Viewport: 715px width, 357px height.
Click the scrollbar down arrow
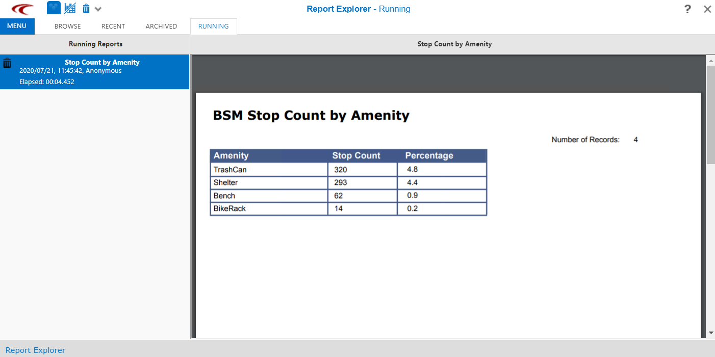point(711,333)
